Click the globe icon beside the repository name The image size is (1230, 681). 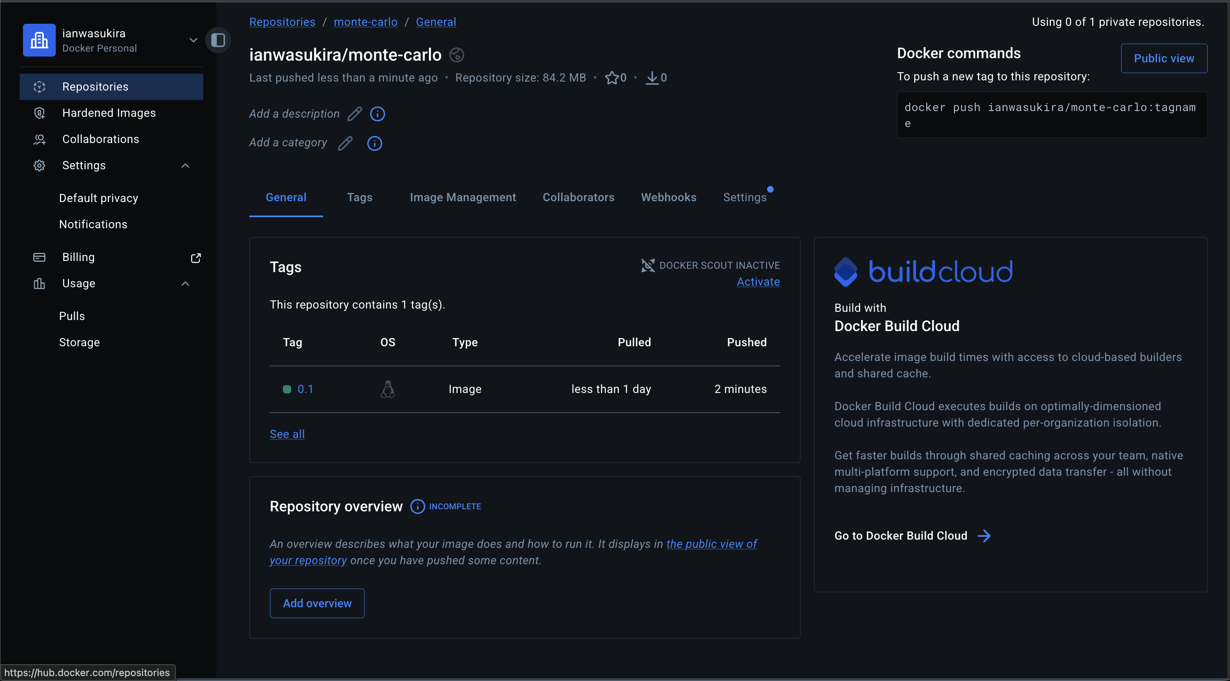click(456, 54)
